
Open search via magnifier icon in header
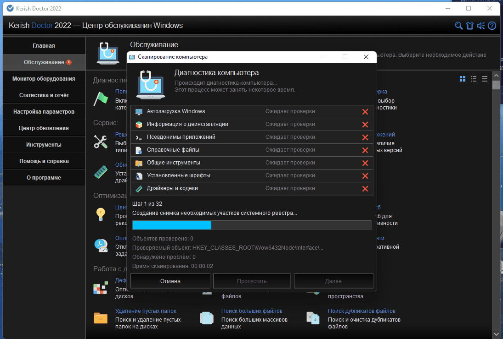459,26
